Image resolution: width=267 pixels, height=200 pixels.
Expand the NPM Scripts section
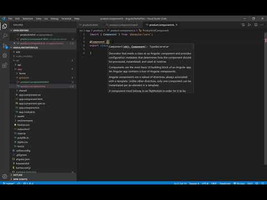click(43, 179)
